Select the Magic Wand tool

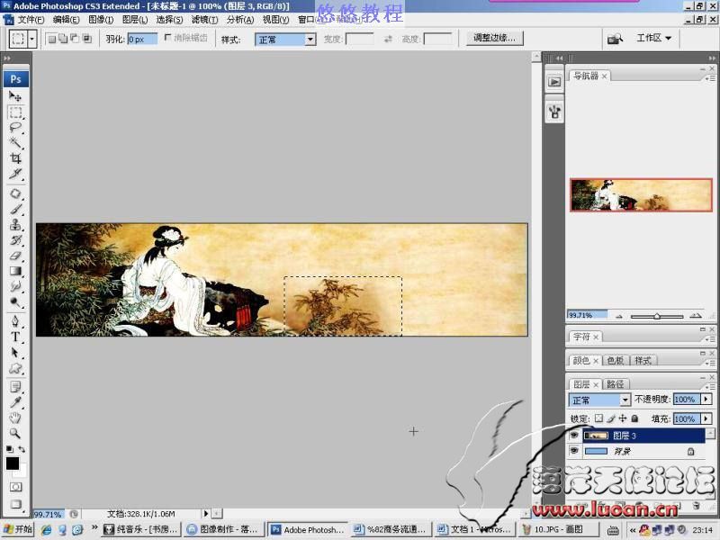click(15, 143)
